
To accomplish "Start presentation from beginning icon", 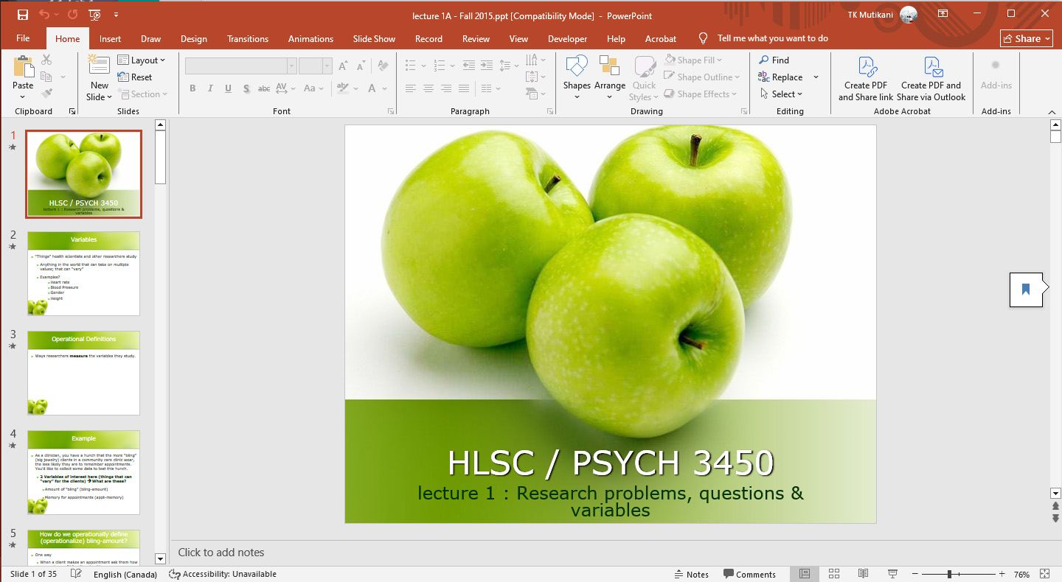I will click(94, 15).
